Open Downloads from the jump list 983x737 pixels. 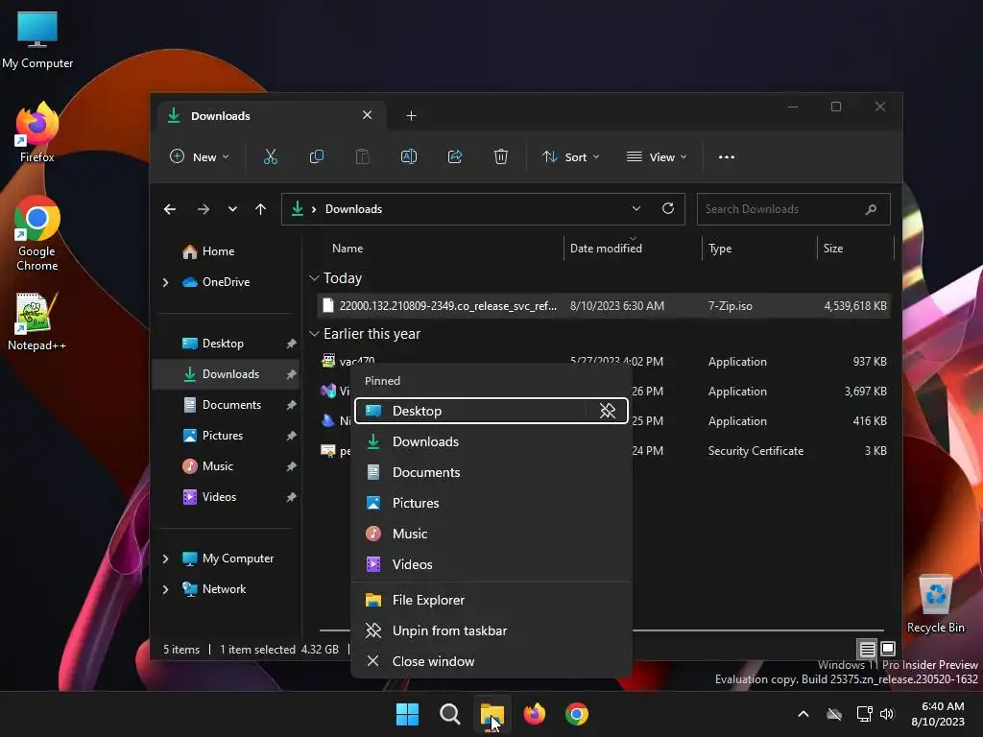point(491,441)
